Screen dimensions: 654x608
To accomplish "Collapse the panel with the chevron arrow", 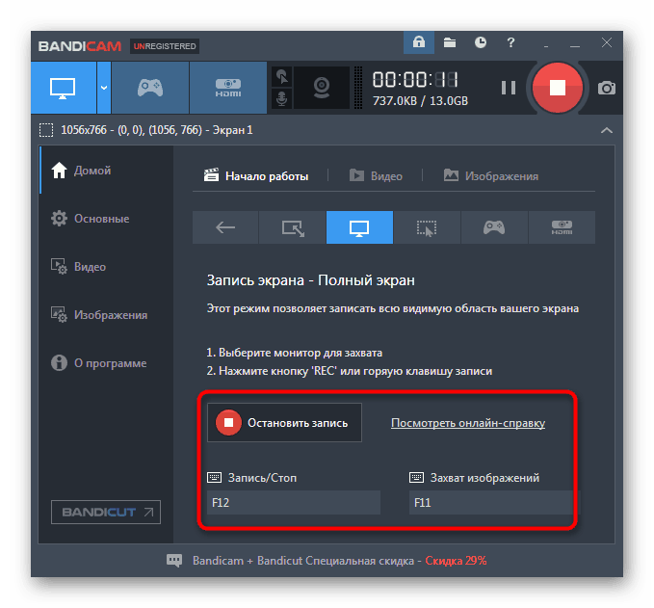I will [607, 131].
